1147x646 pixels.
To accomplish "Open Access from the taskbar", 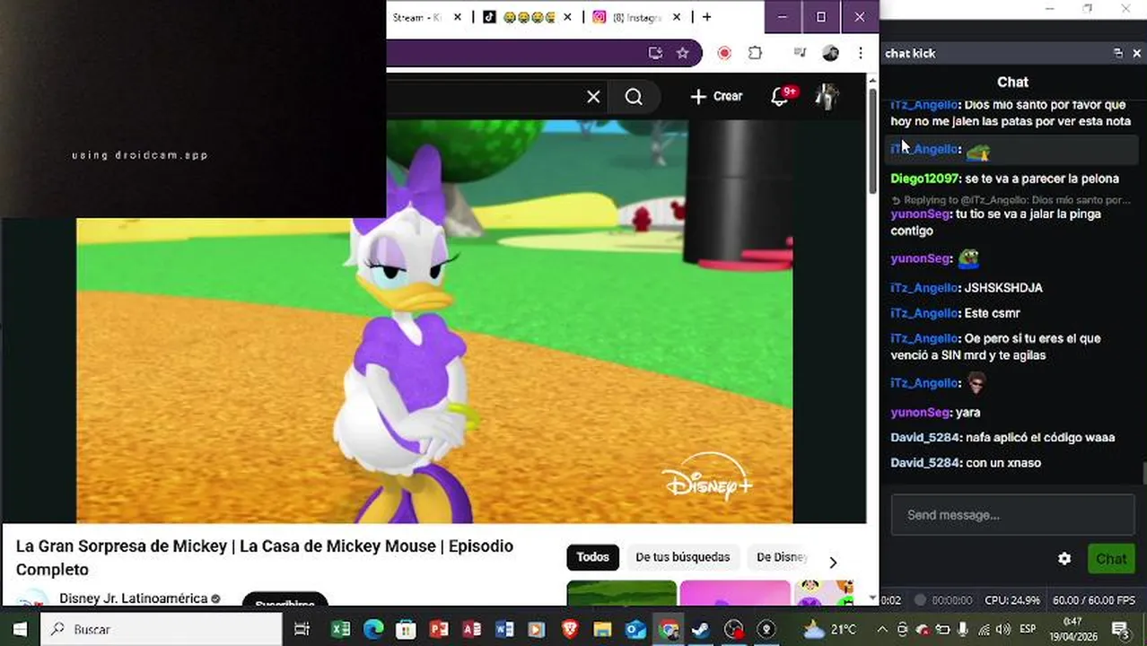I will pos(471,629).
